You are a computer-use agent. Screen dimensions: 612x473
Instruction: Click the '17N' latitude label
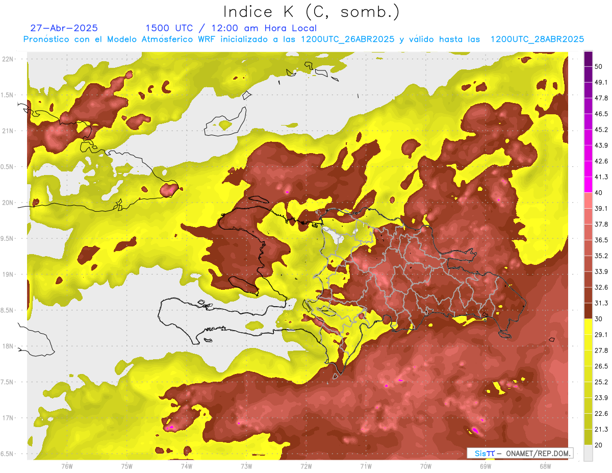point(8,418)
